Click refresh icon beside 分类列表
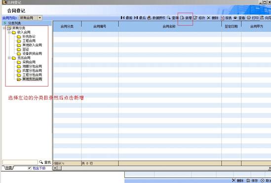This screenshot has width=271, height=183. click(5, 23)
